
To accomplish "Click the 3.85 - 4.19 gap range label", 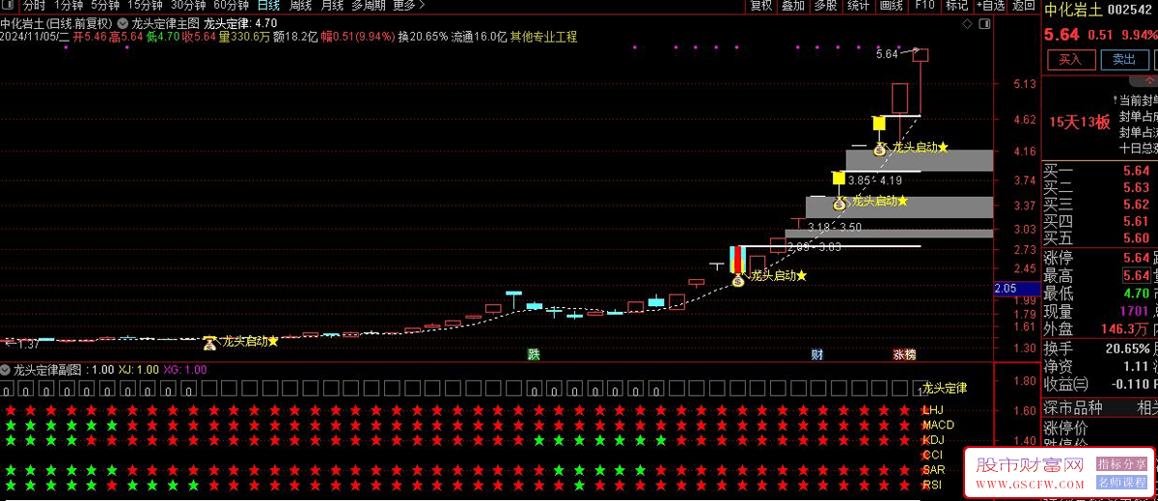I will (875, 181).
